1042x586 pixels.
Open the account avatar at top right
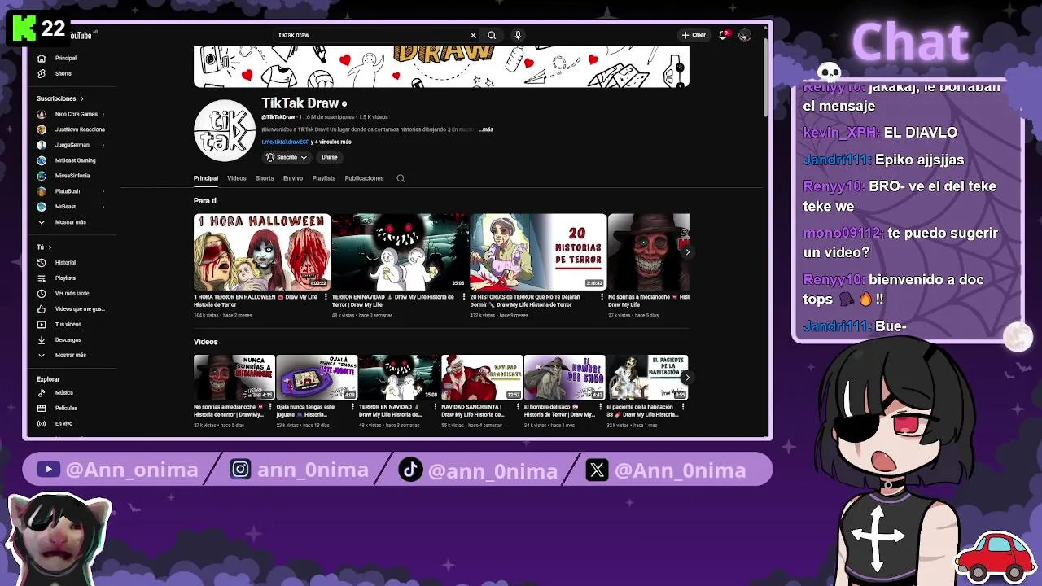[744, 35]
